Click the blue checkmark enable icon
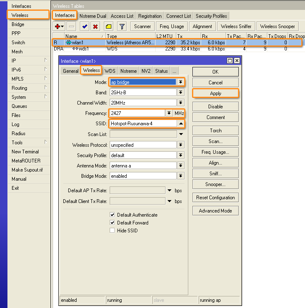The image size is (305, 308). [x=85, y=26]
